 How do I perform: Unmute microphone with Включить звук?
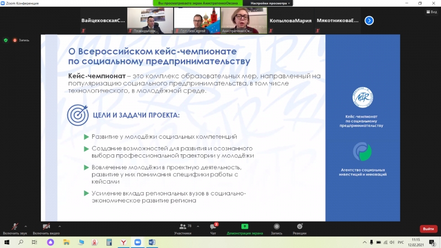click(13, 227)
